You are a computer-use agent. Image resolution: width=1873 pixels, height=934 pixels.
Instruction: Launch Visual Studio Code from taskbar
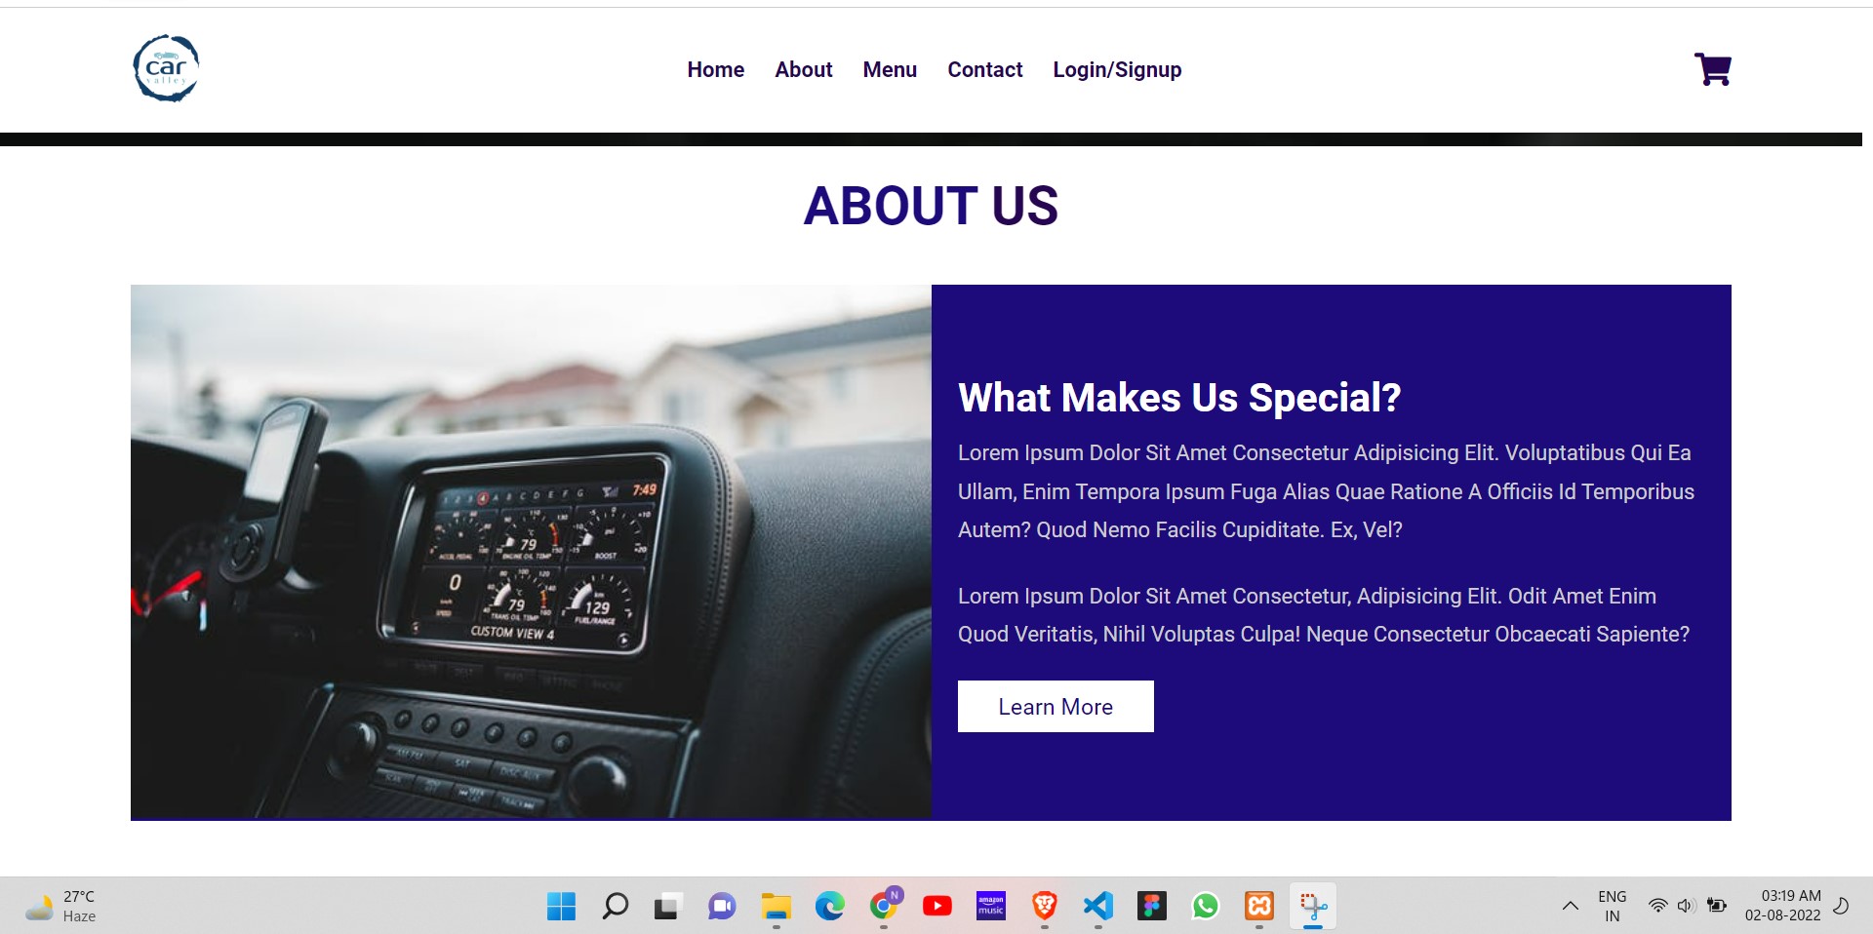(1097, 907)
